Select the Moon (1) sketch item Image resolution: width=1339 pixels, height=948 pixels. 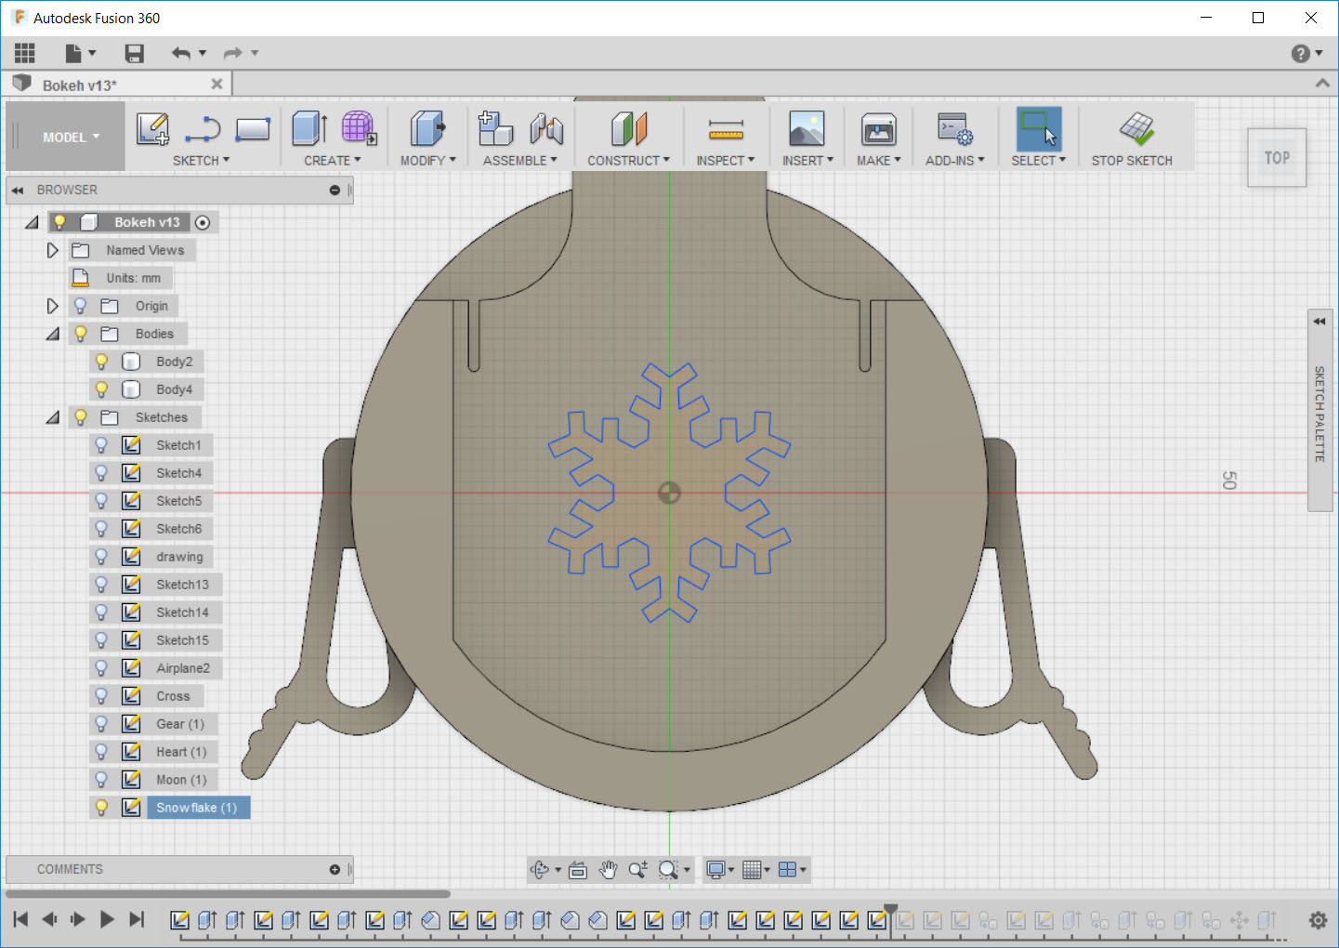(181, 780)
